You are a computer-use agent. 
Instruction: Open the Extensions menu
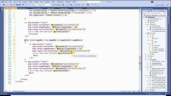(60, 2)
